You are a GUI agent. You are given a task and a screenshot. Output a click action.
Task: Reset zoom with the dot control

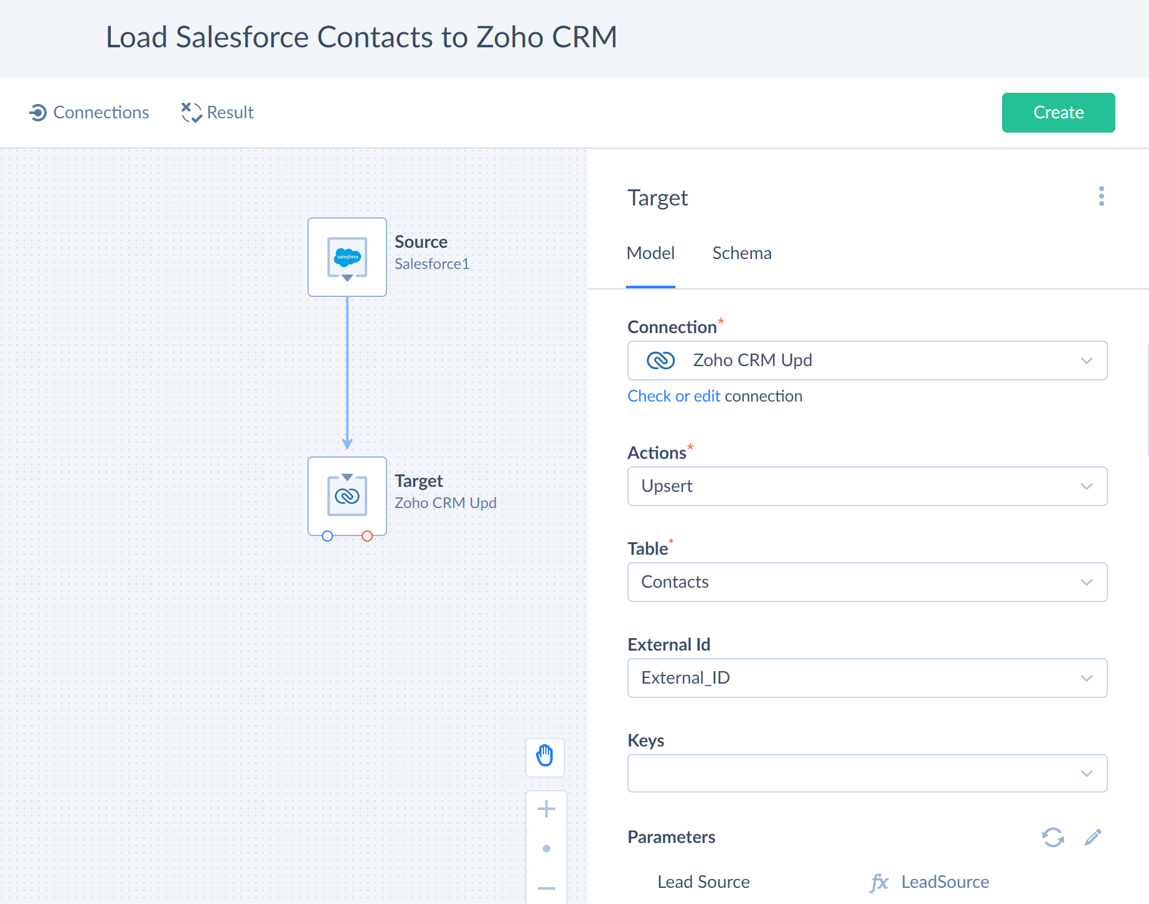[546, 849]
